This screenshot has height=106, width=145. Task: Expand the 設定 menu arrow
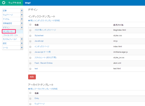(x=22, y=43)
